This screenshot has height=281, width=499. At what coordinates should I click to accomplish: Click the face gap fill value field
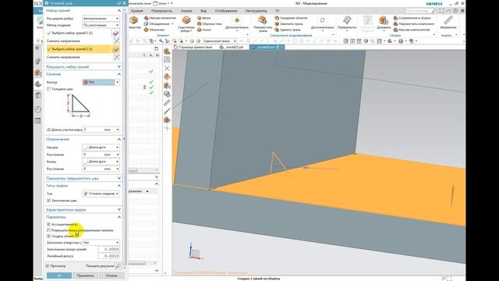108,249
